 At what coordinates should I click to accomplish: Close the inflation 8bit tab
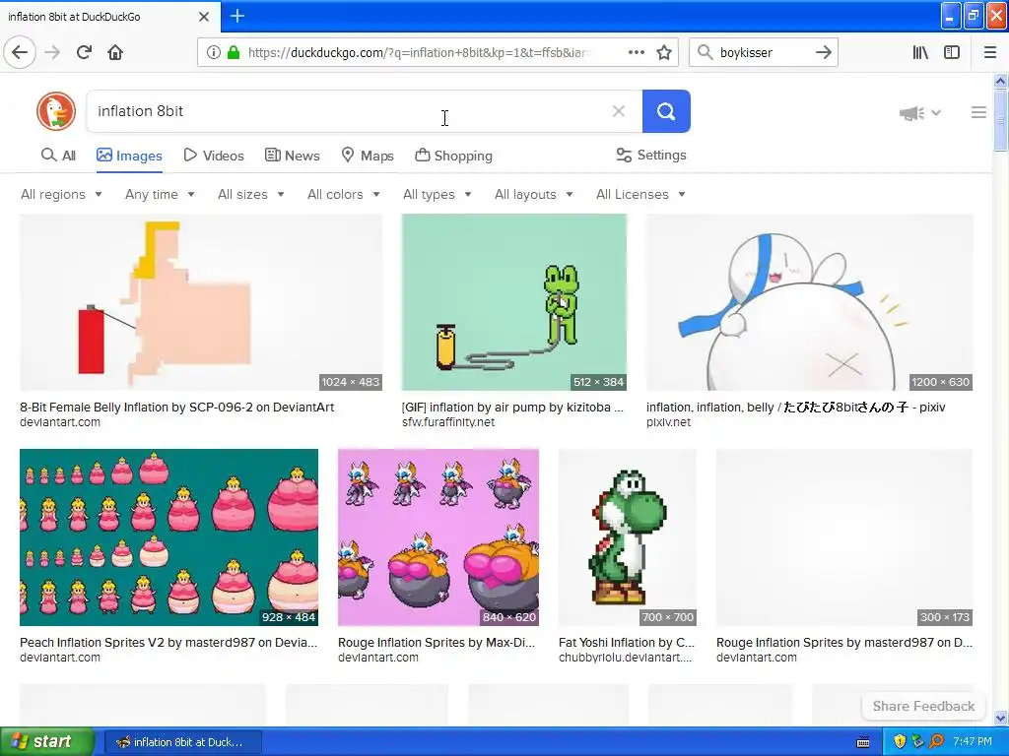203,17
